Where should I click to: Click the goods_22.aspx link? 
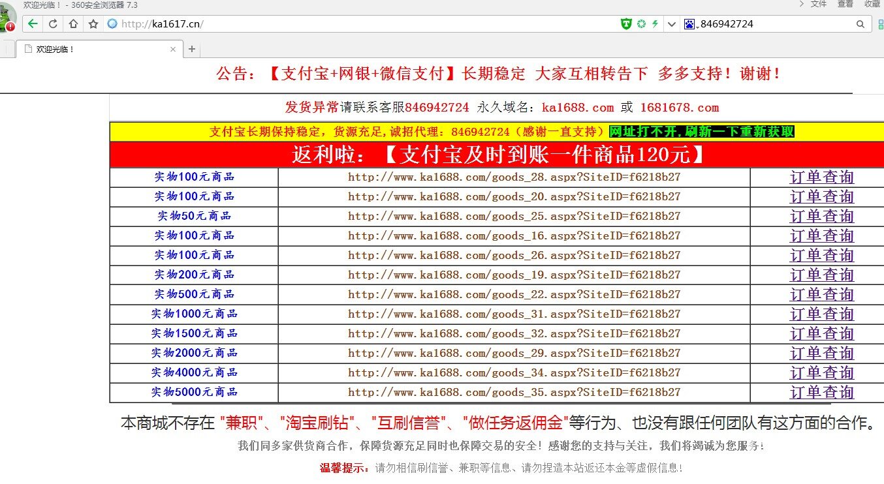(x=514, y=294)
